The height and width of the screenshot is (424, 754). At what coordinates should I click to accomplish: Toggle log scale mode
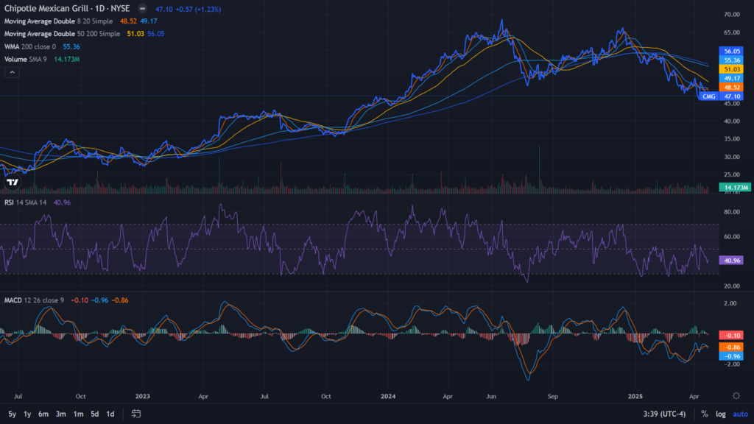pyautogui.click(x=720, y=414)
